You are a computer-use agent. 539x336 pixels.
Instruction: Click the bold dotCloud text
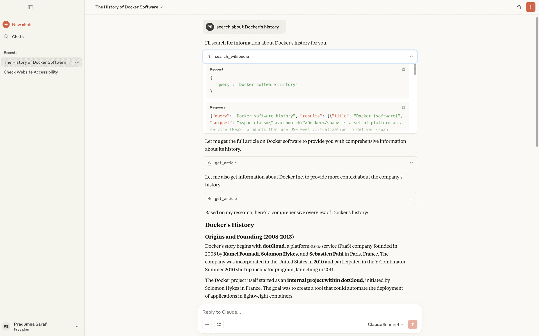[x=273, y=246]
